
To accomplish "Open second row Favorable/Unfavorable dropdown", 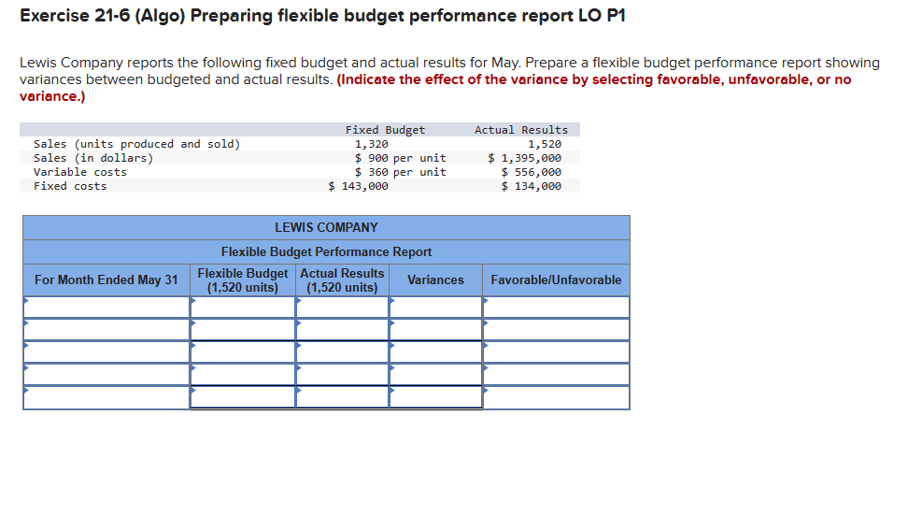I will pos(556,329).
